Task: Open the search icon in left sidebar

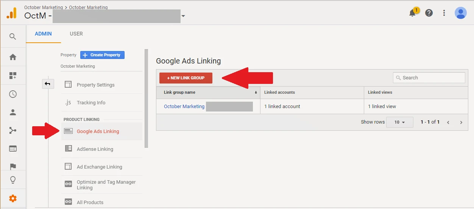Action: (x=13, y=37)
